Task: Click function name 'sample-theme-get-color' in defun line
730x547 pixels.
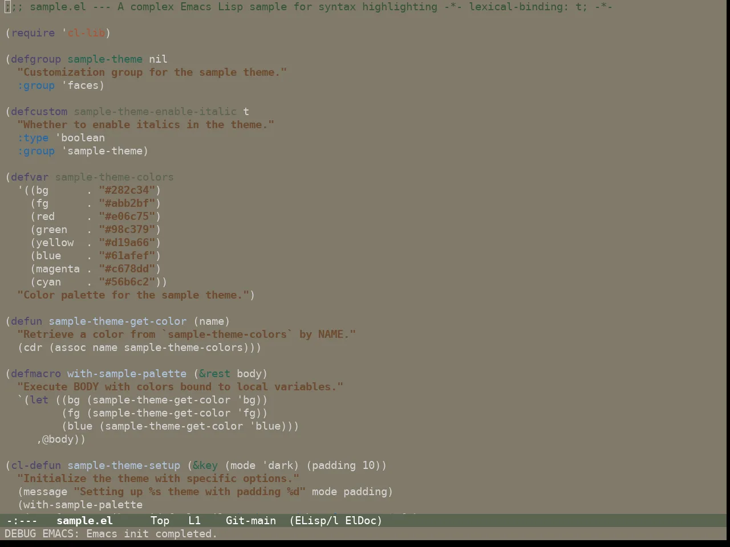Action: coord(117,321)
